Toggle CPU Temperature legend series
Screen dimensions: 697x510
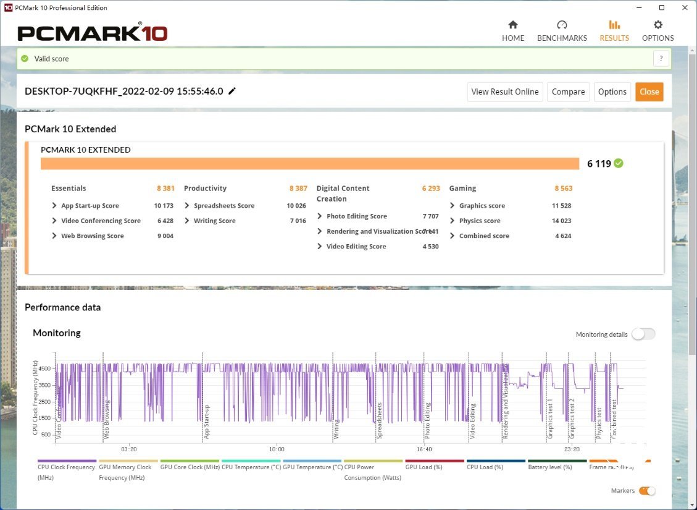[251, 466]
